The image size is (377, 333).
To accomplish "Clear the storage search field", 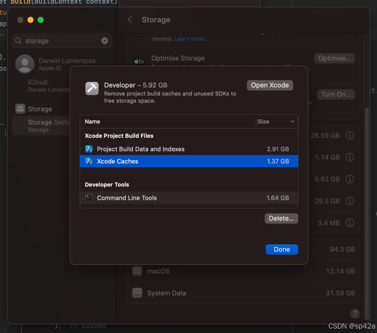I will (105, 41).
